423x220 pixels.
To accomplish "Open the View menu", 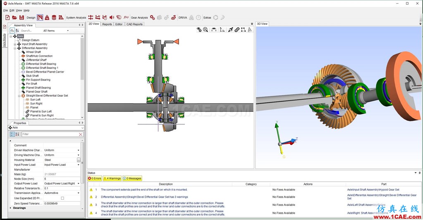I will 19,10.
